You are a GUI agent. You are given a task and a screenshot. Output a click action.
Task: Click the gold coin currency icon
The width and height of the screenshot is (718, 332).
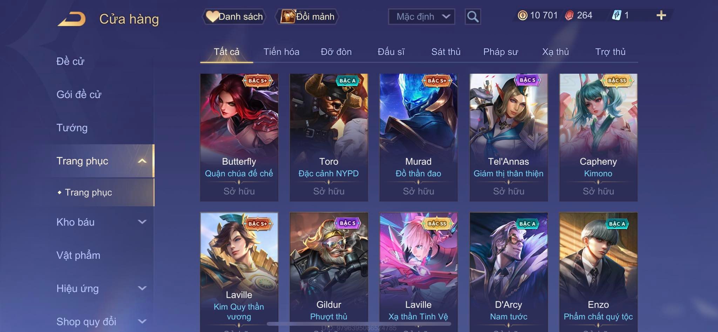(x=522, y=15)
